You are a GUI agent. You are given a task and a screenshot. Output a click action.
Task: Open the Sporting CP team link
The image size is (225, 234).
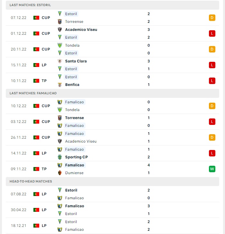[76, 157]
